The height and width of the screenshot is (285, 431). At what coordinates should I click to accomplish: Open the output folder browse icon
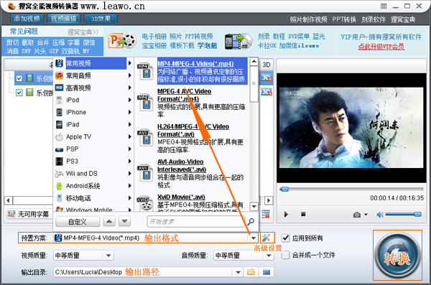pyautogui.click(x=251, y=272)
